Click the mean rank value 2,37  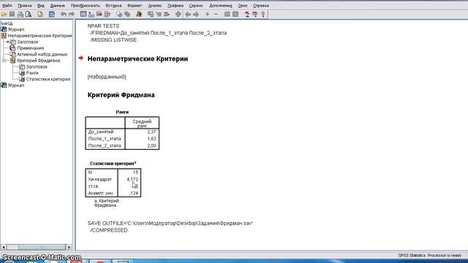tap(151, 131)
